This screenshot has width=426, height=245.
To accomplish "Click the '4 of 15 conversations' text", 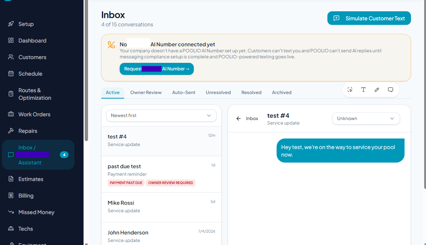I will (x=127, y=24).
